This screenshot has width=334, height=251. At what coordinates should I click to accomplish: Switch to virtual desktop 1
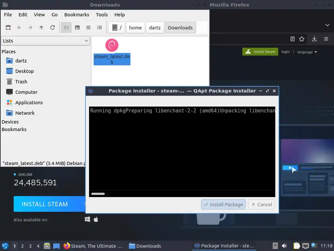point(14,246)
